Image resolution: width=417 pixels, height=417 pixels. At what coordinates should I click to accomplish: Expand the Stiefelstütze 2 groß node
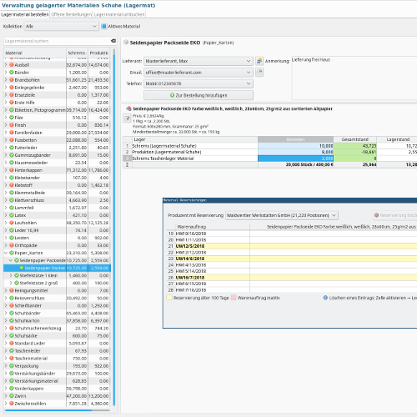point(11,283)
